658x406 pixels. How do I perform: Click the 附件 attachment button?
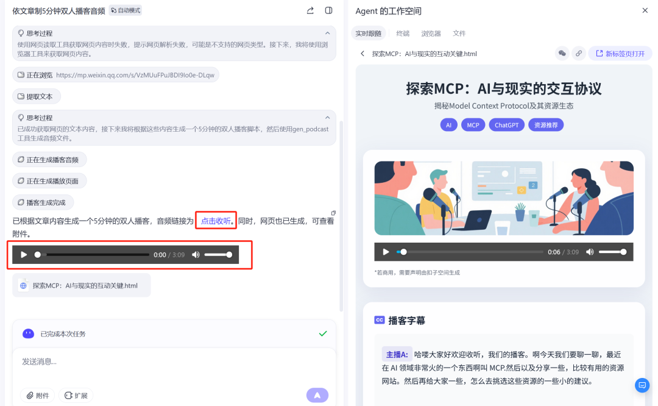point(38,395)
